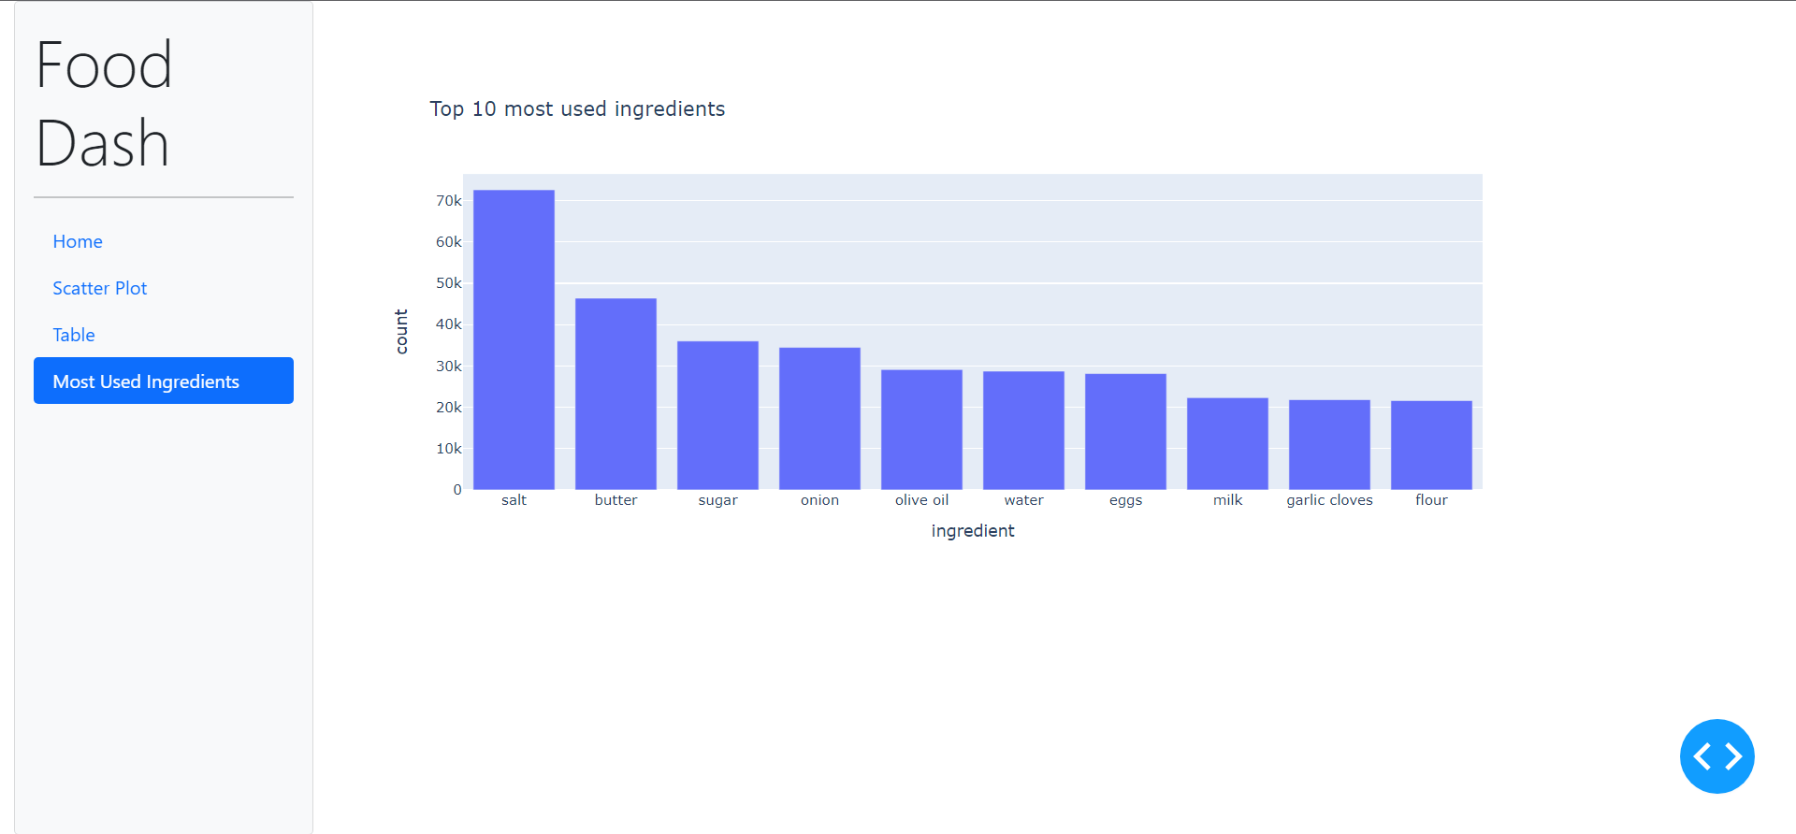This screenshot has width=1796, height=834.
Task: Click the flour bar
Action: [1431, 445]
